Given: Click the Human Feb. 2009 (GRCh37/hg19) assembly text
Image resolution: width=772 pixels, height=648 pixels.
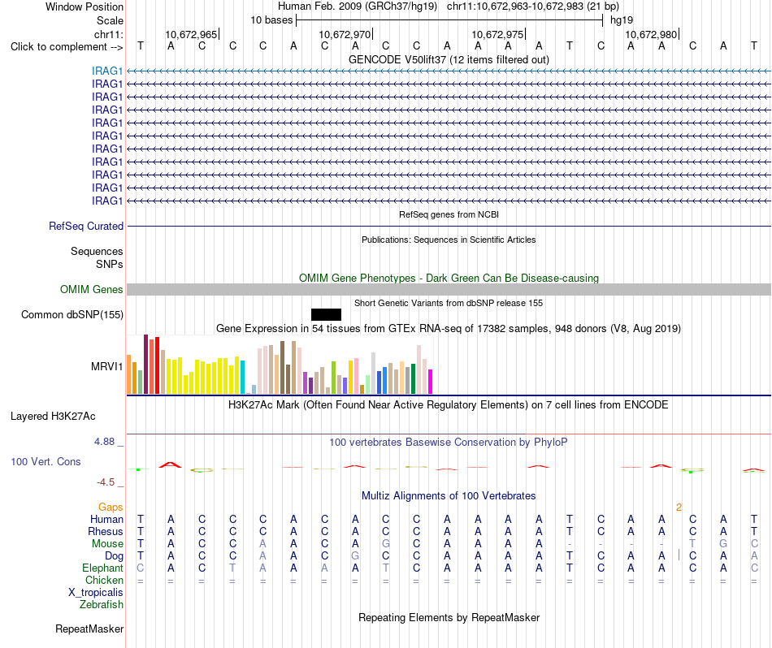Looking at the screenshot, I should [358, 6].
